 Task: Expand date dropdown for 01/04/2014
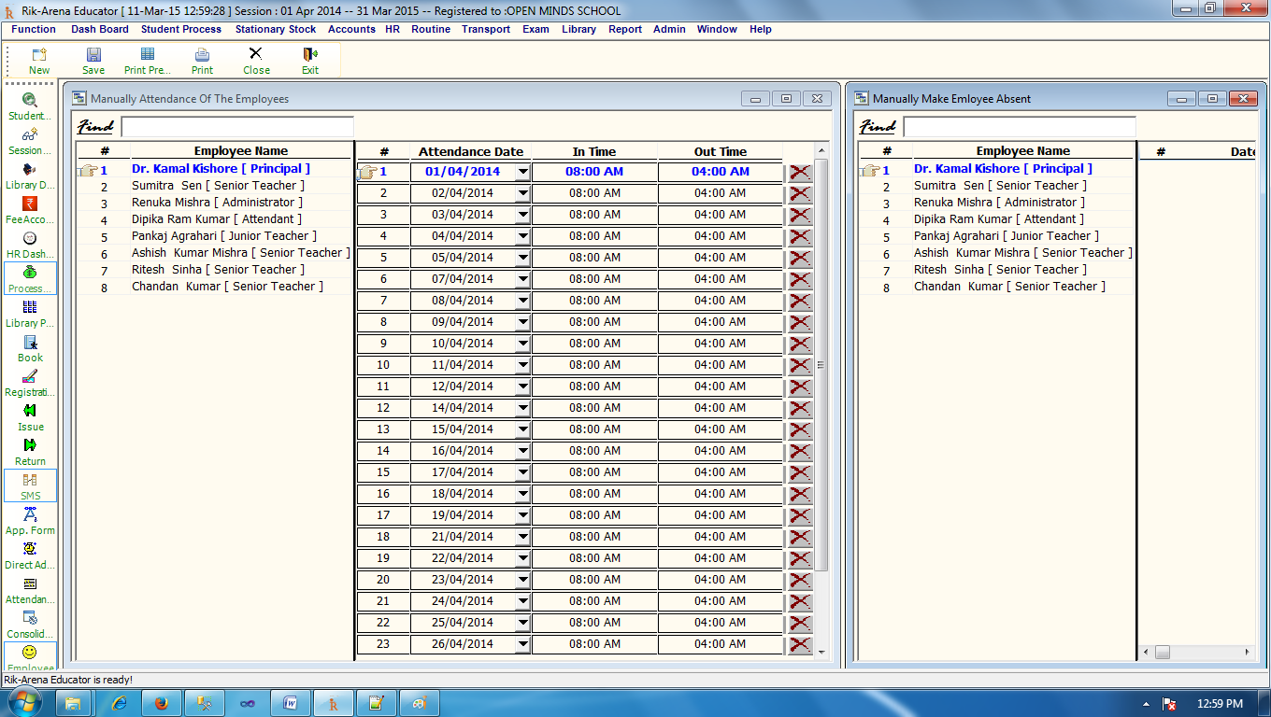click(x=522, y=172)
